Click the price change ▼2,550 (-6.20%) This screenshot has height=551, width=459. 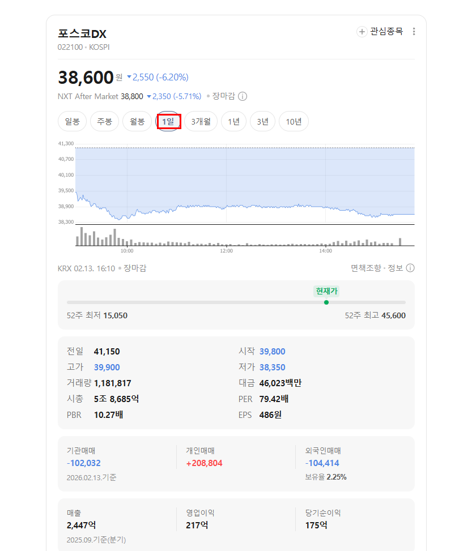158,78
